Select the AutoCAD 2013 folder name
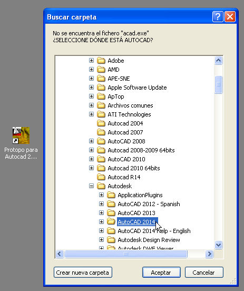244x291 pixels. (x=136, y=213)
